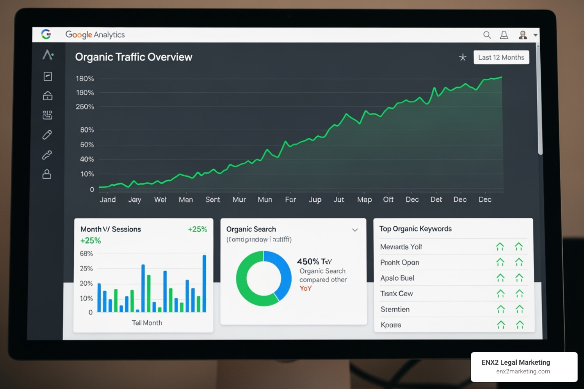Click the profile avatar in the top bar
This screenshot has height=389, width=584.
(523, 35)
